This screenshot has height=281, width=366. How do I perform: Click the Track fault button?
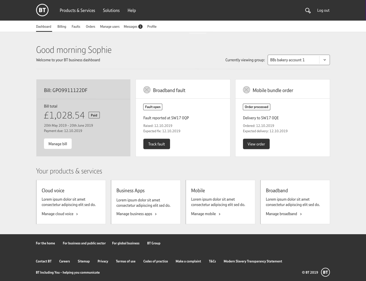[x=157, y=144]
